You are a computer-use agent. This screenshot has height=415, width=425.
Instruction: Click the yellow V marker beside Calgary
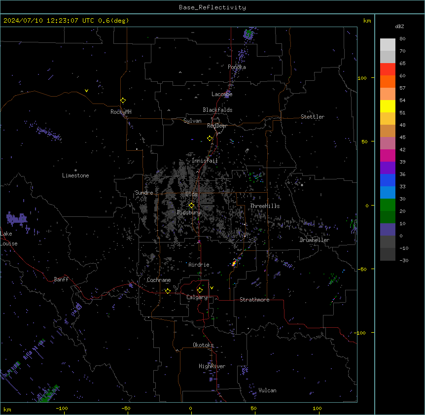tap(212, 288)
